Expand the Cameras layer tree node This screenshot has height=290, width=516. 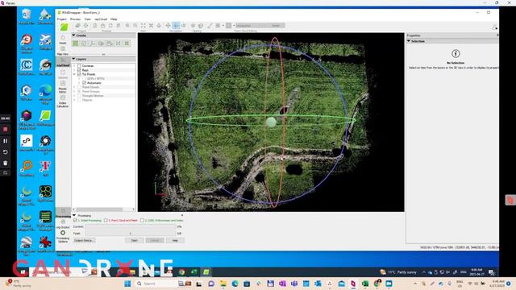(74, 66)
